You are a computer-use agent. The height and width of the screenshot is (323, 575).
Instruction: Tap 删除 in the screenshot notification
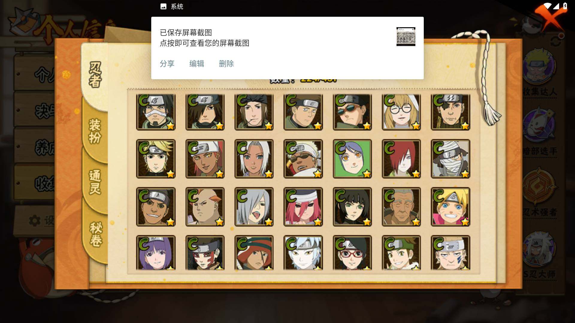pos(226,64)
